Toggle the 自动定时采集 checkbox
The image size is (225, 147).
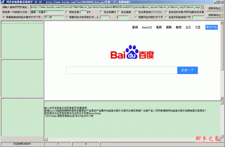tap(166, 12)
